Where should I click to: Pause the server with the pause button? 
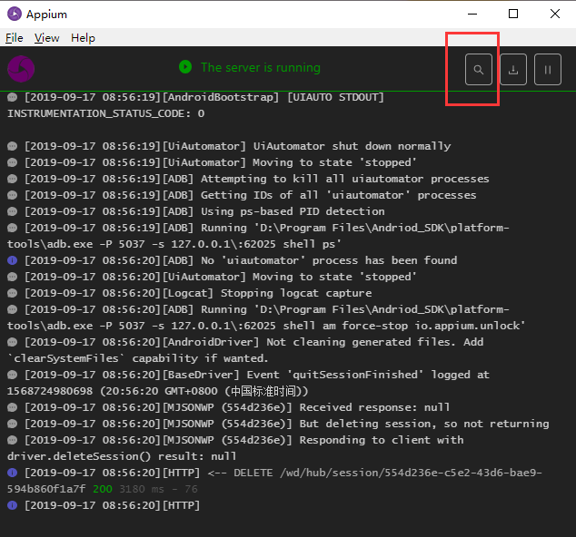[x=547, y=69]
